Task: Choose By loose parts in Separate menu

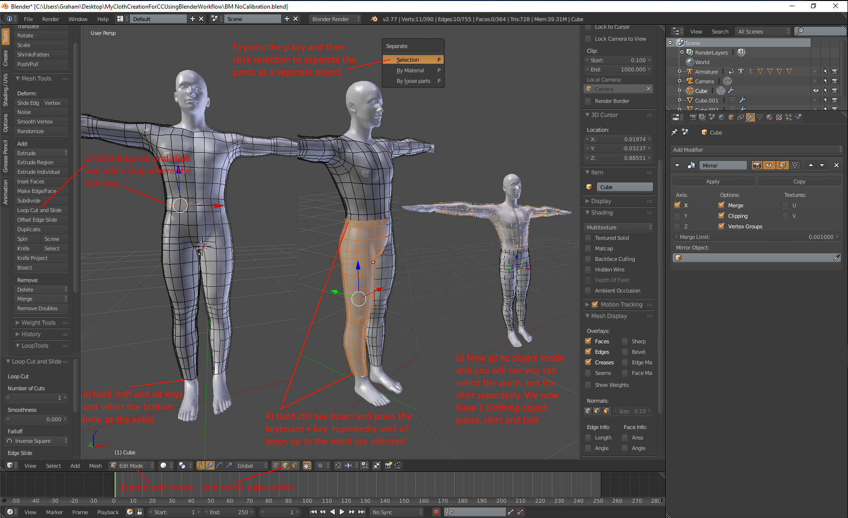Action: coord(413,81)
